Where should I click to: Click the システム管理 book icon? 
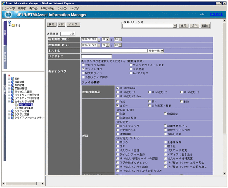[13, 111]
